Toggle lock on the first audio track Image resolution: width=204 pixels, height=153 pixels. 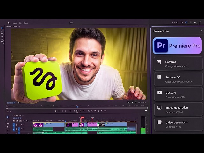16,129
